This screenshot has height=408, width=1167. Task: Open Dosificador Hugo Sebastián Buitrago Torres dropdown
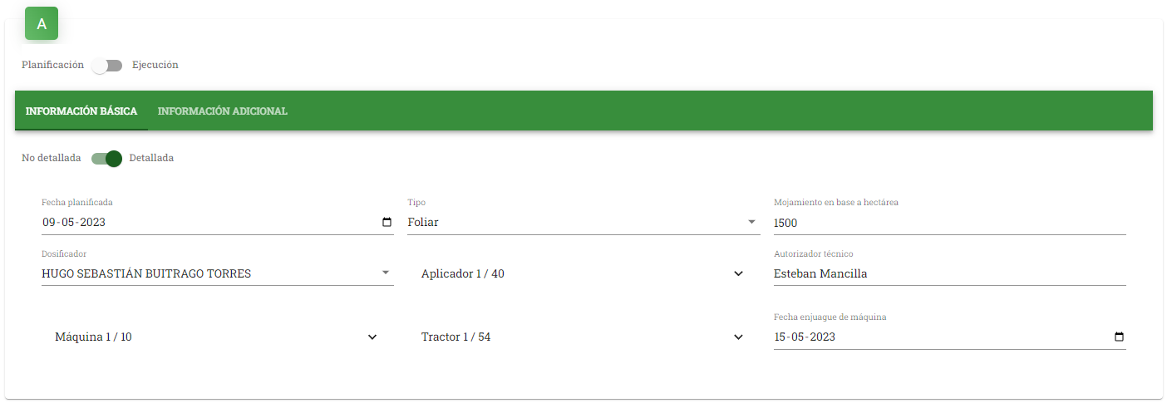(x=218, y=273)
